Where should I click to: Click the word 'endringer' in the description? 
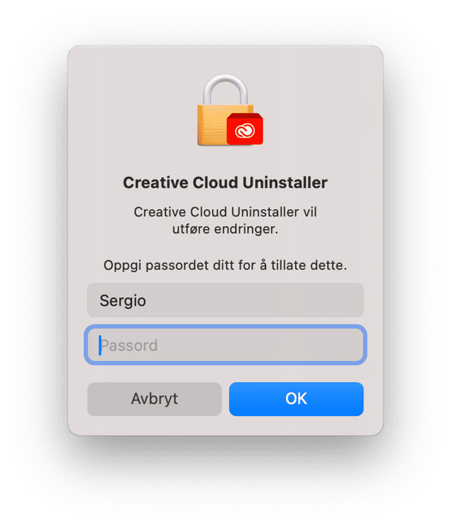[x=246, y=229]
